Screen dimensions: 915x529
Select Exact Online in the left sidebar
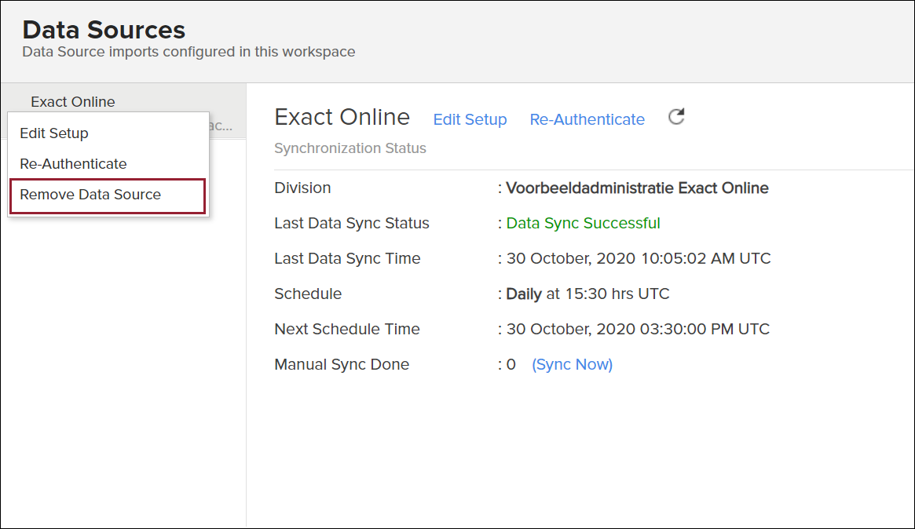pos(72,102)
